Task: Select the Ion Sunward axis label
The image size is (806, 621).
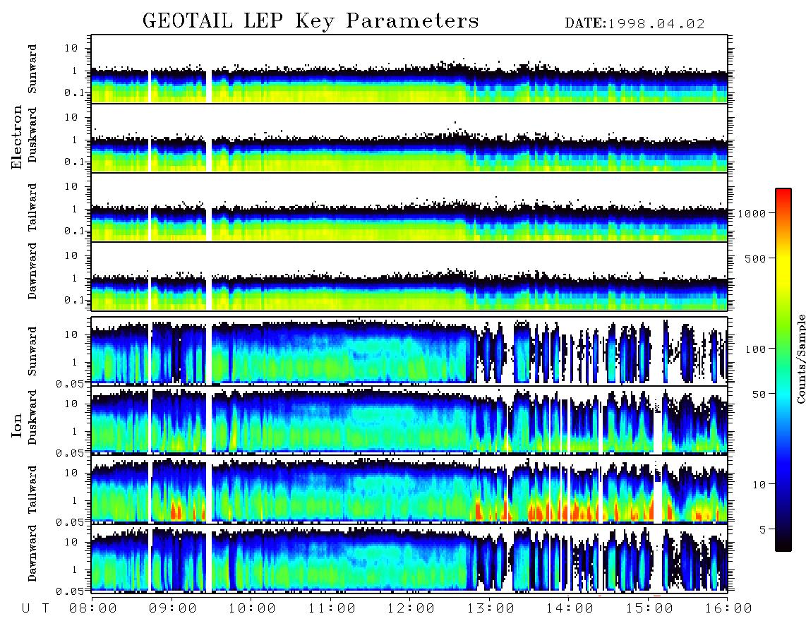Action: (32, 351)
